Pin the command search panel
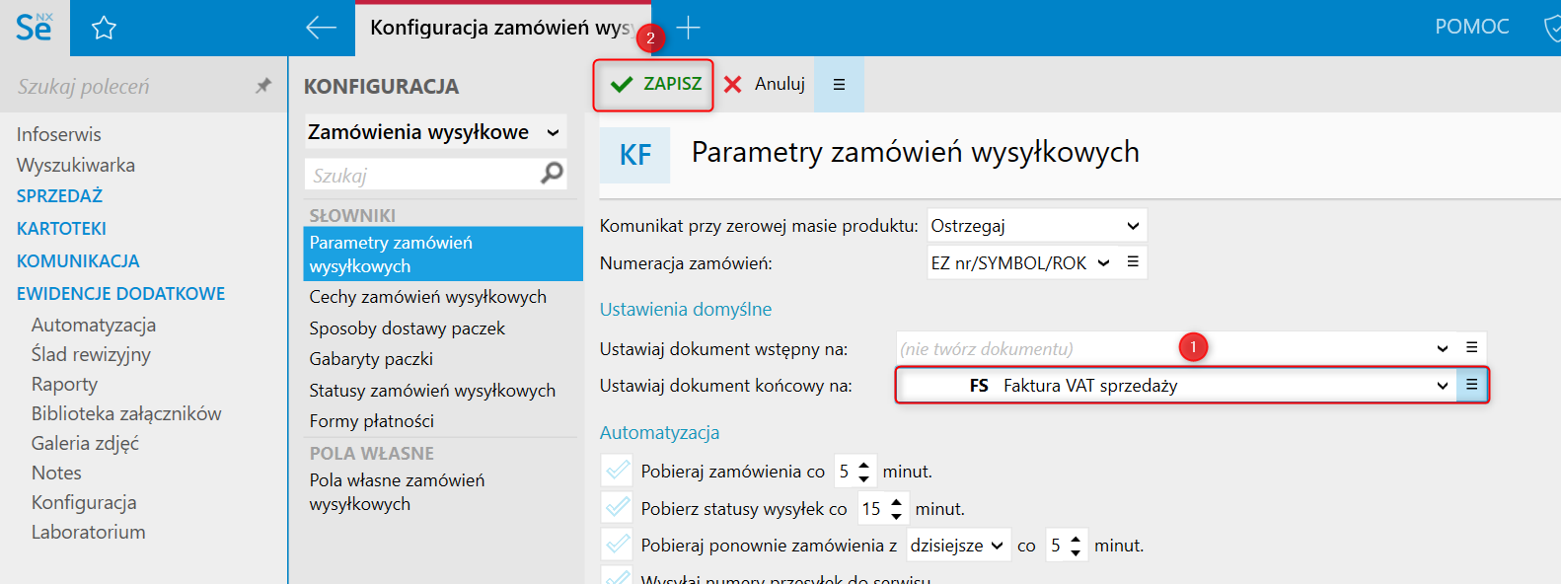This screenshot has width=1561, height=584. click(263, 86)
